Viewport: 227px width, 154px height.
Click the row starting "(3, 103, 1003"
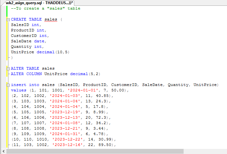pos(61,101)
